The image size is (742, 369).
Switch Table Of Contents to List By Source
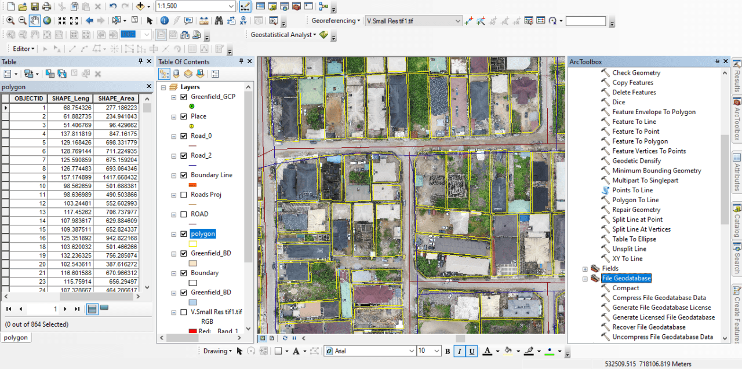(x=176, y=74)
